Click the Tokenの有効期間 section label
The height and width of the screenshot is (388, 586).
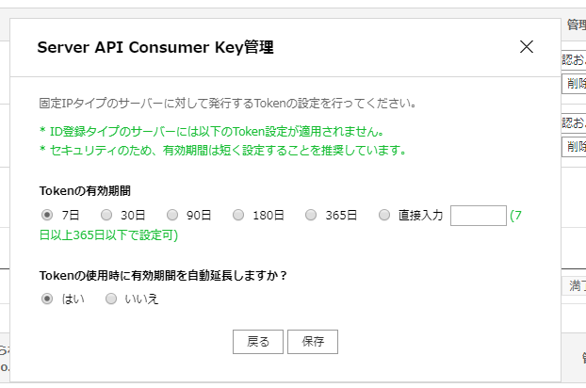[x=86, y=190]
